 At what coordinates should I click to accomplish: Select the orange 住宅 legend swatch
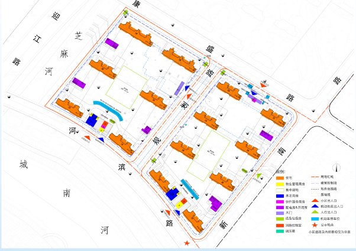pos(280,178)
